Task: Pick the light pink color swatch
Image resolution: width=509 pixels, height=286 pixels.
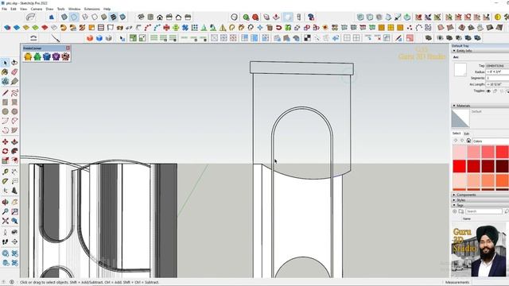Action: pyautogui.click(x=460, y=152)
